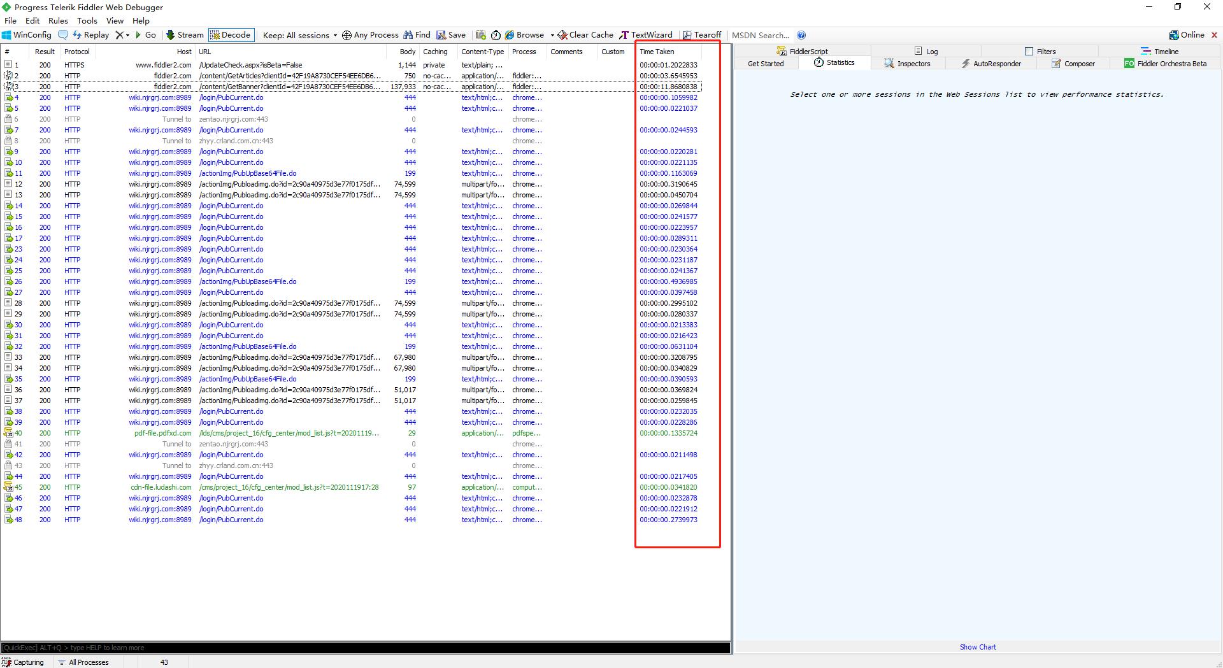Image resolution: width=1223 pixels, height=668 pixels.
Task: Open WinConfig from the toolbar
Action: click(27, 35)
